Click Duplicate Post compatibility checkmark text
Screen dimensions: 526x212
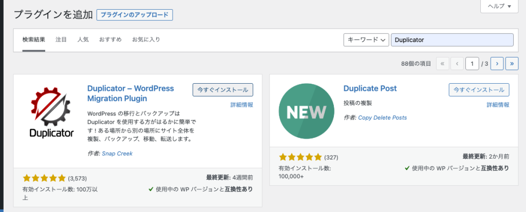[457, 168]
